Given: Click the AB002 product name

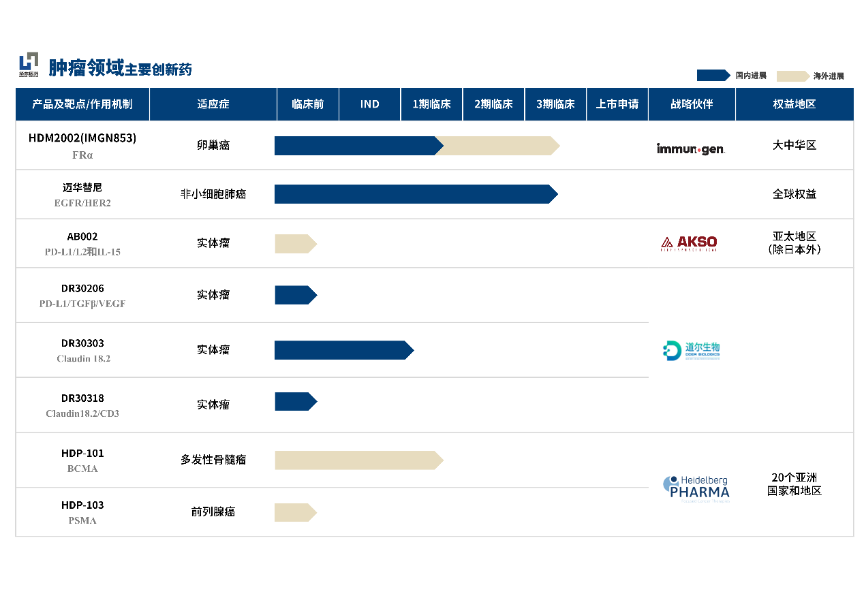Looking at the screenshot, I should (x=82, y=236).
